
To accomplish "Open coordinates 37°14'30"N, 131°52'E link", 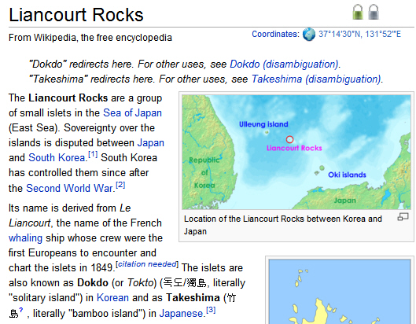I will (359, 35).
